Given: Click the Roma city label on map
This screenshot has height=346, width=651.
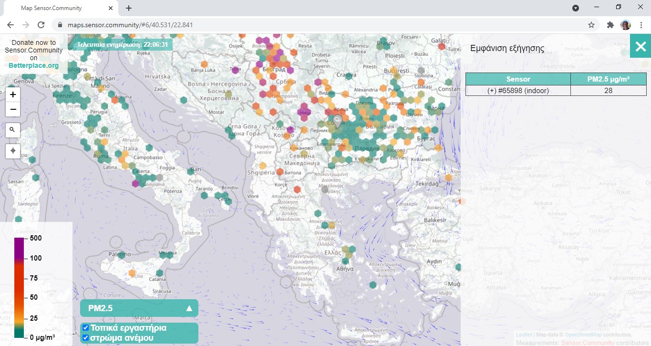Looking at the screenshot, I should tap(101, 156).
